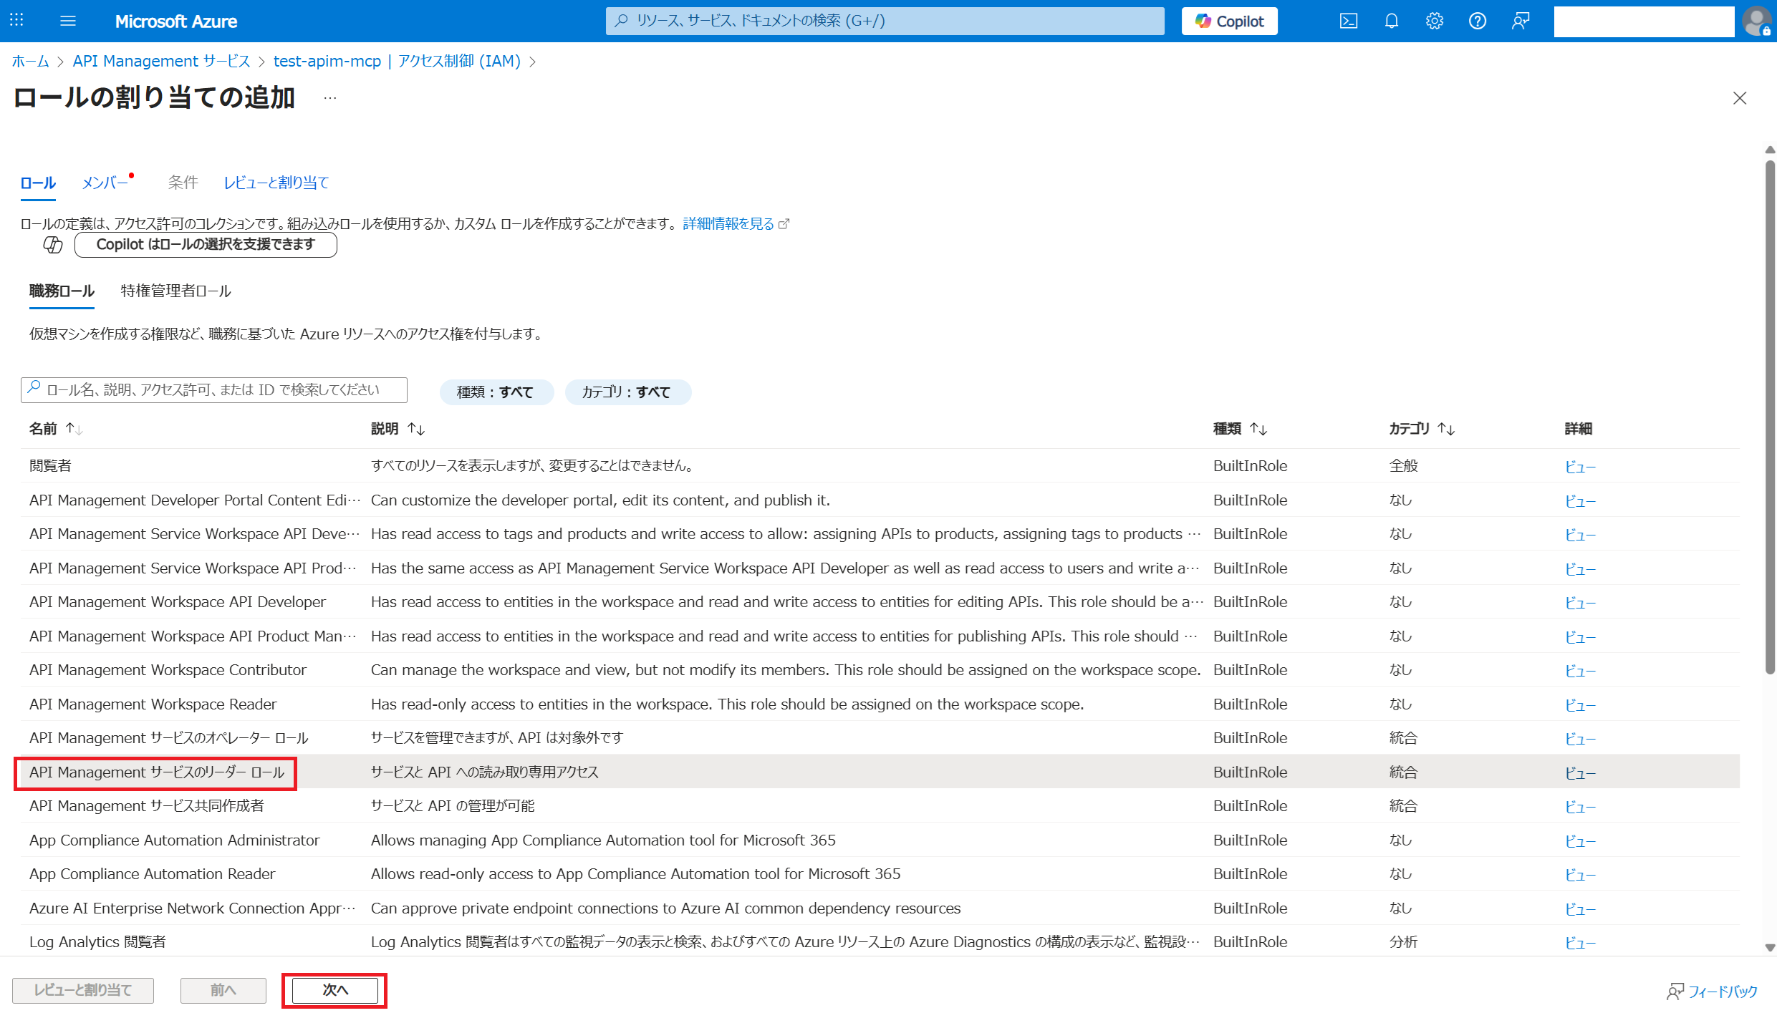Open portal settings gear
The height and width of the screenshot is (1013, 1777).
(1434, 21)
